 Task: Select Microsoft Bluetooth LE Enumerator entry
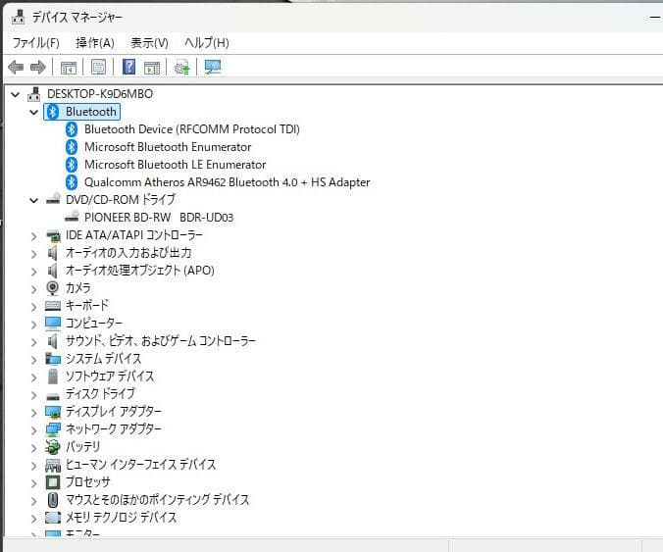tap(175, 165)
